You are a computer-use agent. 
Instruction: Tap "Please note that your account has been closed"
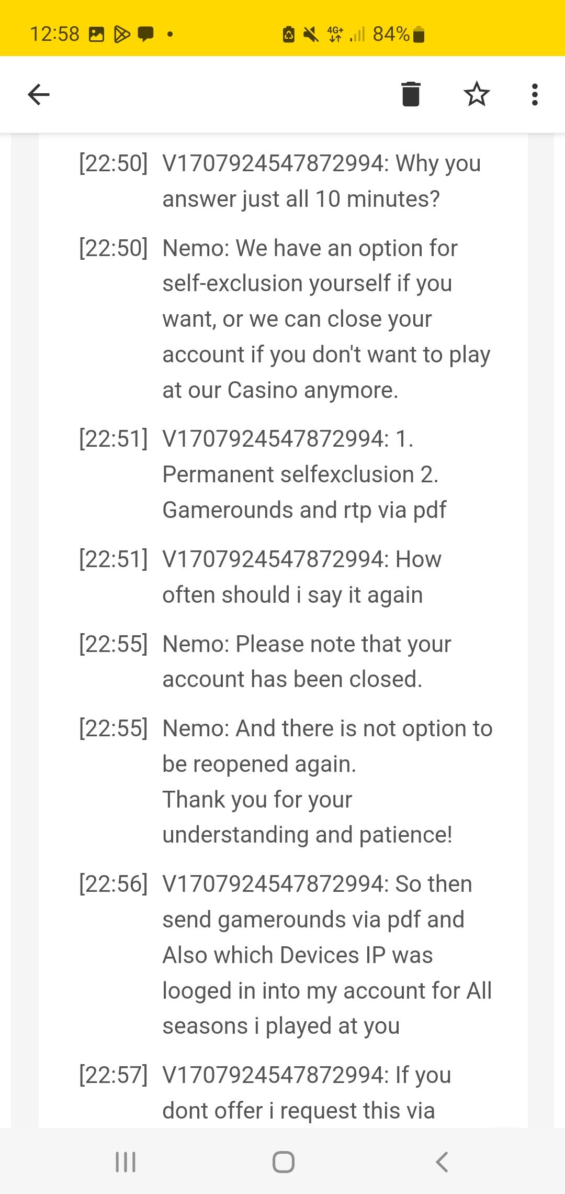pos(307,661)
